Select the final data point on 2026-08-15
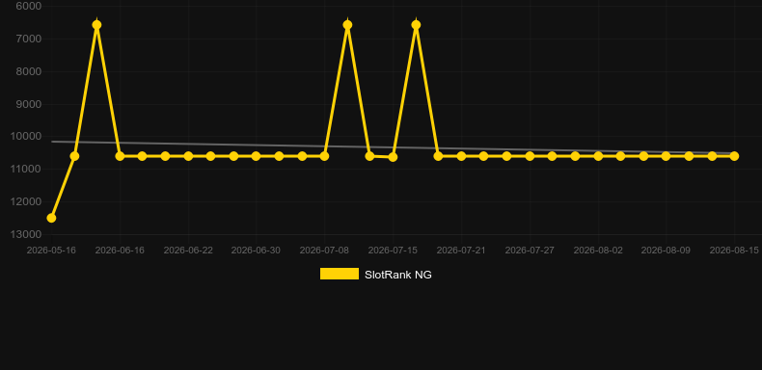 734,156
